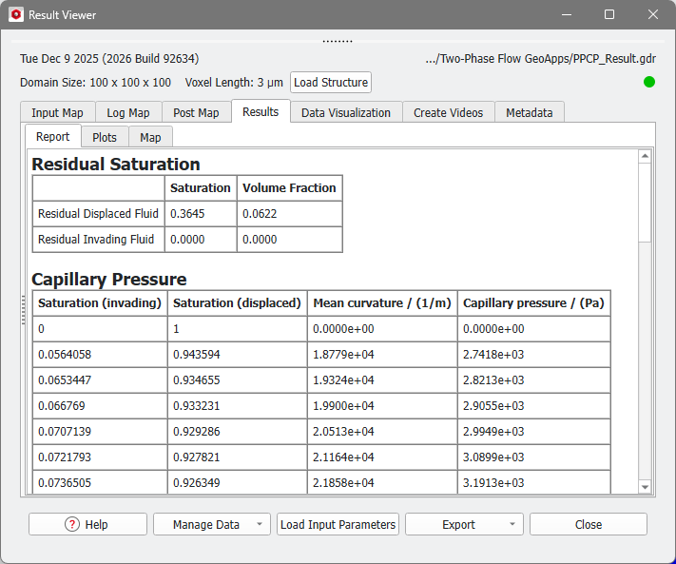The width and height of the screenshot is (676, 564).
Task: Click the Help button with question mark icon
Action: tap(87, 524)
